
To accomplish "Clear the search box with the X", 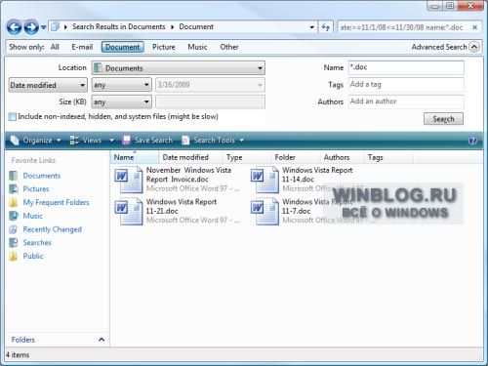I will tap(474, 27).
